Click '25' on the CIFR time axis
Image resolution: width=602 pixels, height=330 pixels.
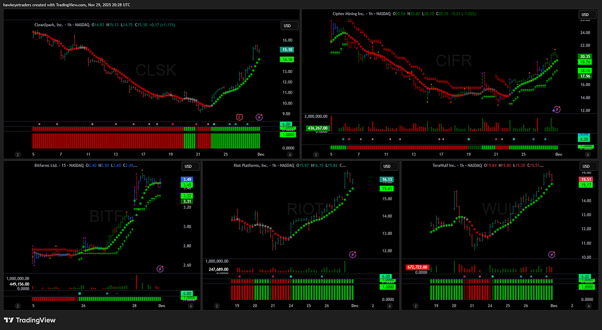[523, 155]
